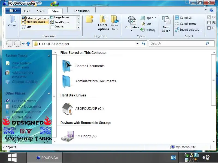Select the Details view option
The height and width of the screenshot is (163, 218).
(x=57, y=26)
